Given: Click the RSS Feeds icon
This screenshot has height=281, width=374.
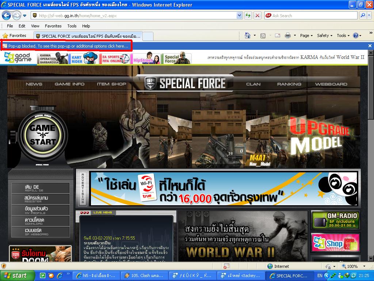Looking at the screenshot, I should point(263,35).
